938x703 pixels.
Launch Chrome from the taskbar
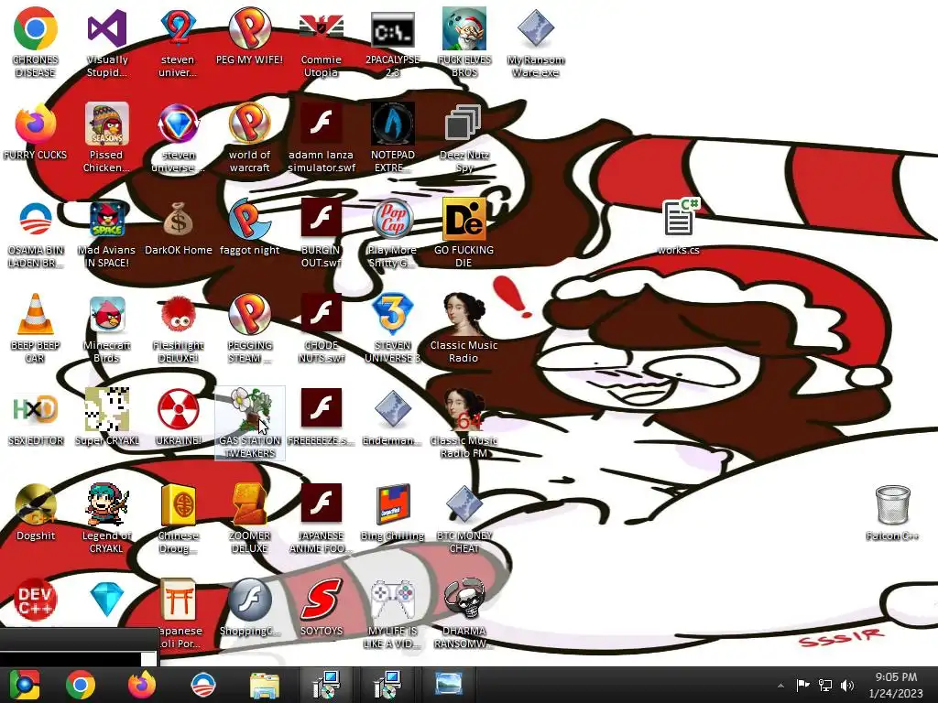[x=81, y=685]
